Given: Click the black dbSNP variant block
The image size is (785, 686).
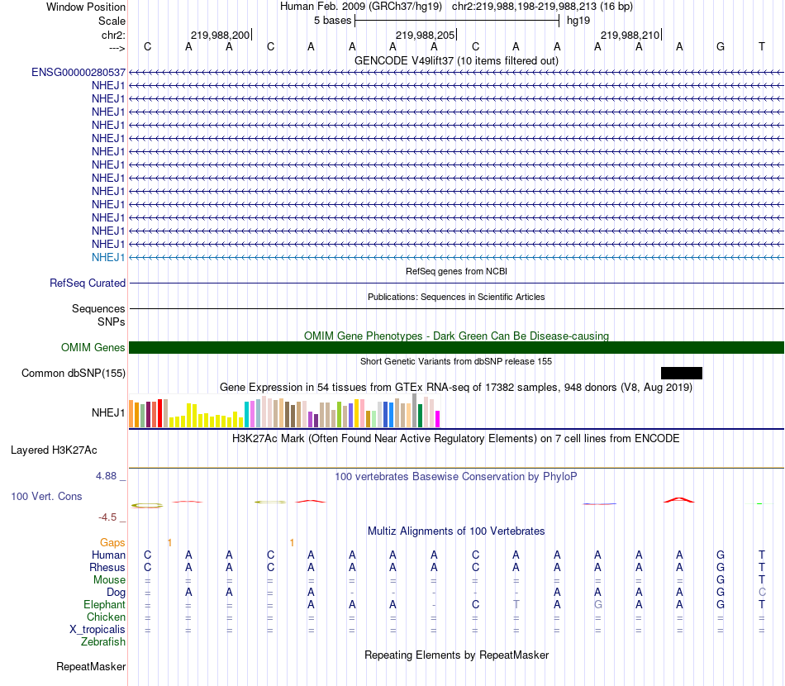Looking at the screenshot, I should click(682, 373).
